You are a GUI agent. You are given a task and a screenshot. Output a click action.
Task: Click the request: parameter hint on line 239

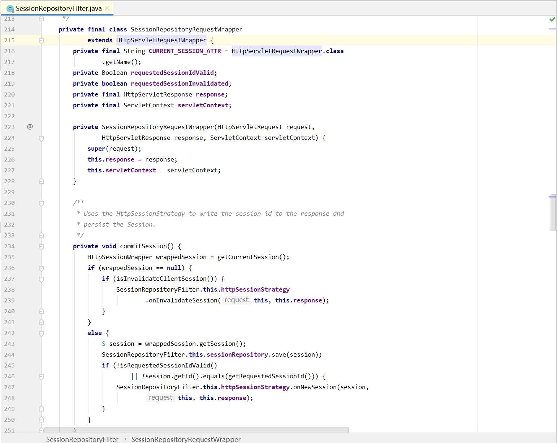237,300
